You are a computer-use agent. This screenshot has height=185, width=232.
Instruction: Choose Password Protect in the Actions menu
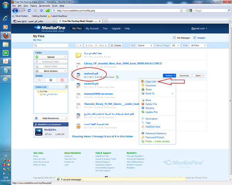155,137
